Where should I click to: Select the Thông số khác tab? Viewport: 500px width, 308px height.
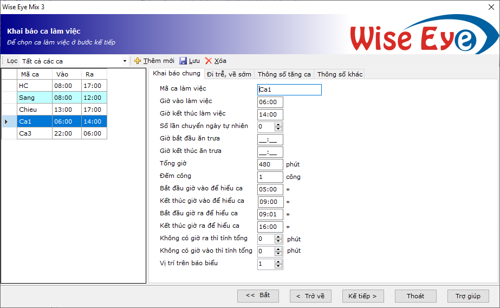[340, 74]
